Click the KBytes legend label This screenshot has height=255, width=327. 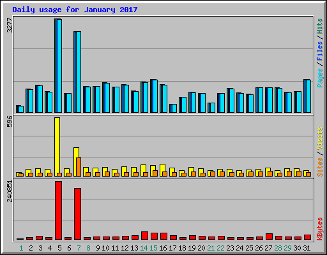pos(319,229)
